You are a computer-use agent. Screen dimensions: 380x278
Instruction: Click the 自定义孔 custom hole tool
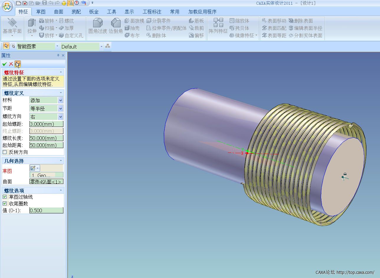[71, 36]
